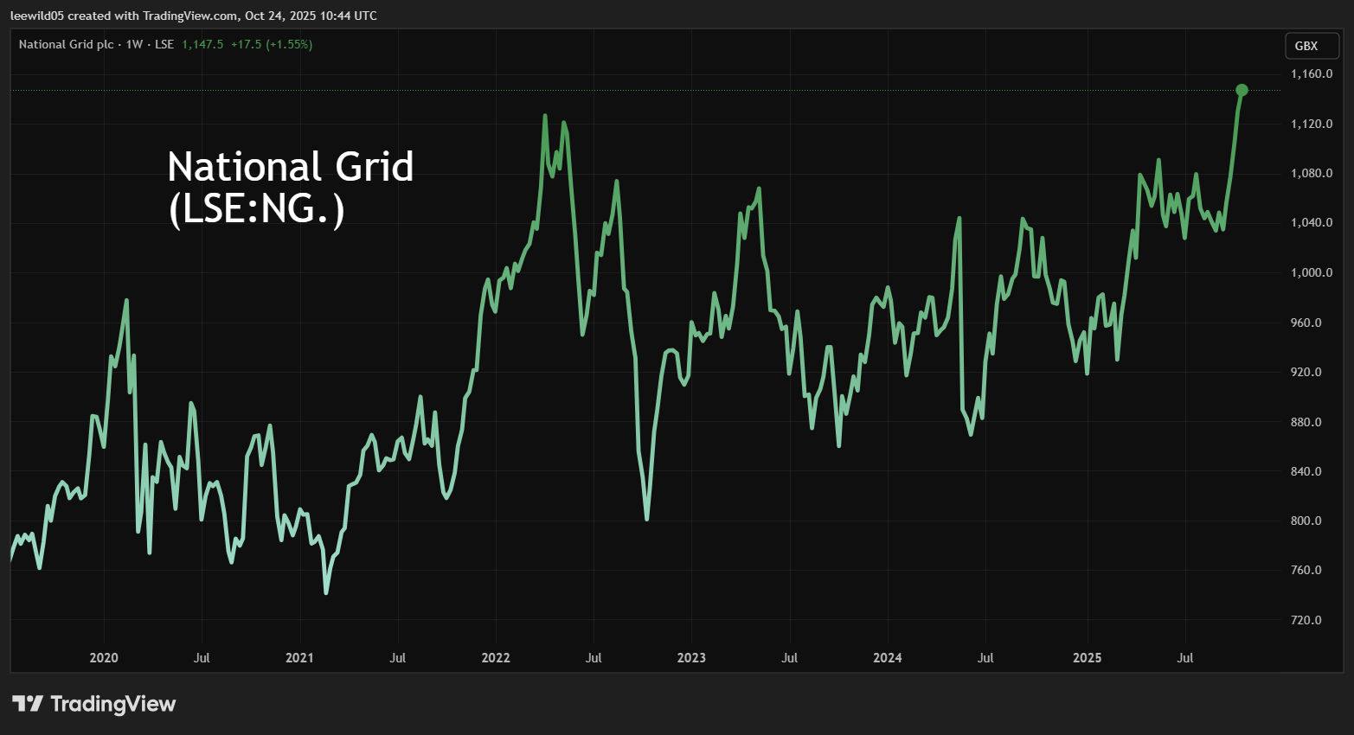Click the TradingView wordmark text
This screenshot has width=1354, height=735.
coord(113,704)
